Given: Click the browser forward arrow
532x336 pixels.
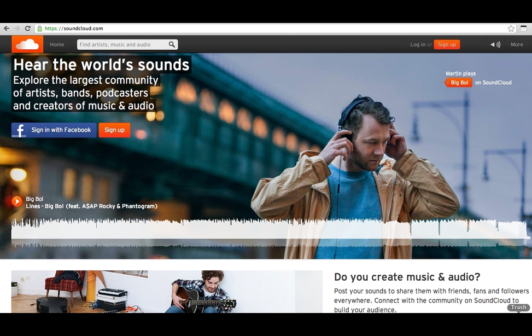Looking at the screenshot, I should coord(17,28).
